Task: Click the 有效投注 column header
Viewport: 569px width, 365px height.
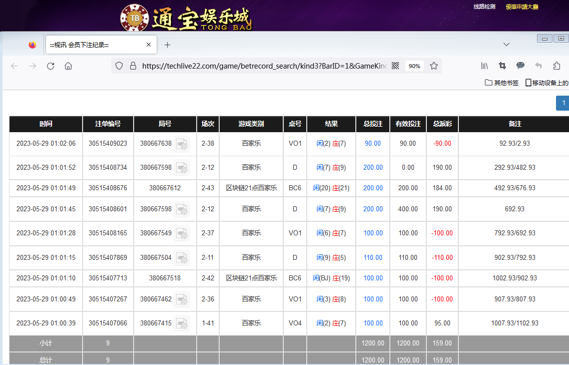Action: pos(408,124)
